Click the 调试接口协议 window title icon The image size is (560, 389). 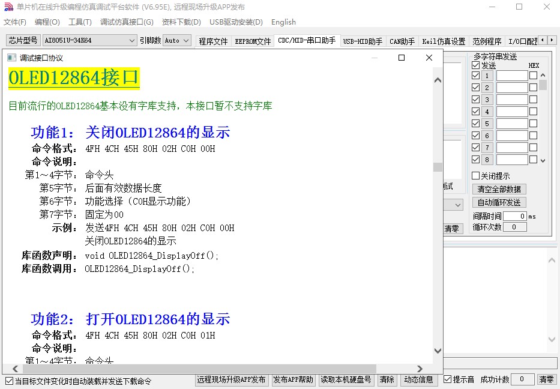(11, 58)
